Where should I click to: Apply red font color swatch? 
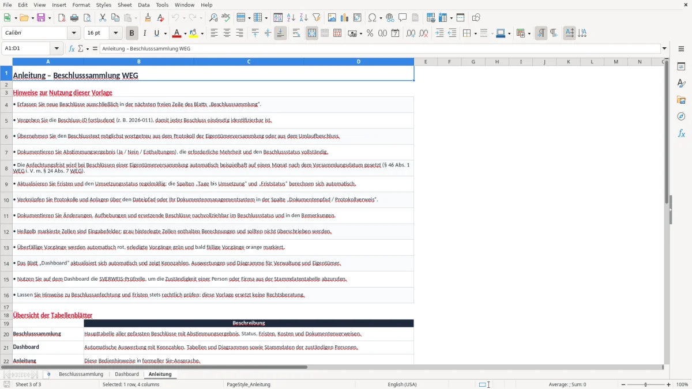pos(176,33)
